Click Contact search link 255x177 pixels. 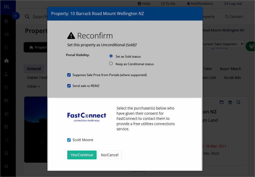point(234,17)
